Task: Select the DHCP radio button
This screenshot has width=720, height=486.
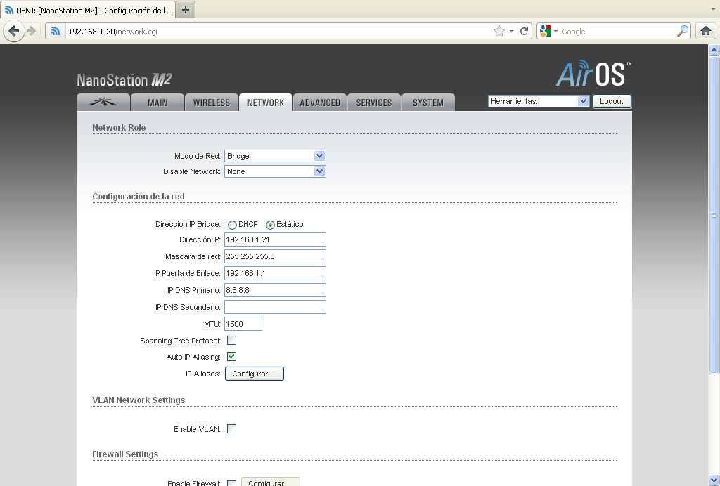Action: (232, 224)
